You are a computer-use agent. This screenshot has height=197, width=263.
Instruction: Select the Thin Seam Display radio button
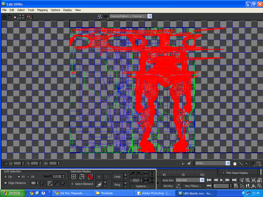click(x=223, y=173)
